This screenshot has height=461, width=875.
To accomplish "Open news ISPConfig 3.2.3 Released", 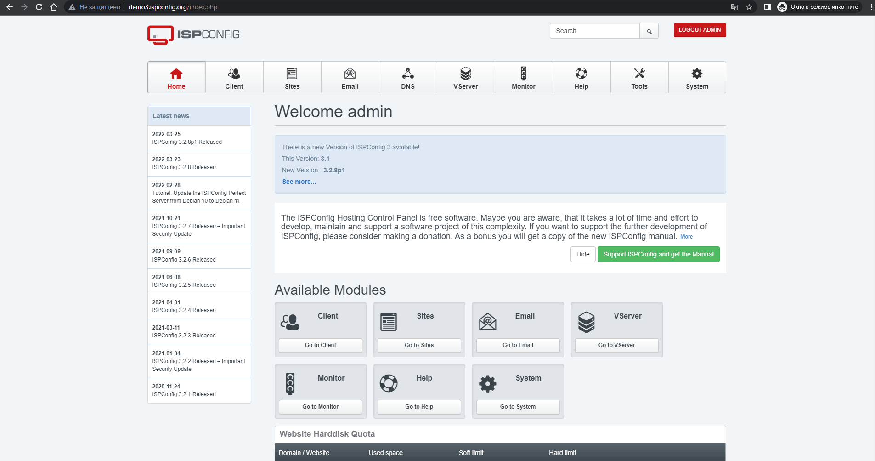I will click(199, 332).
